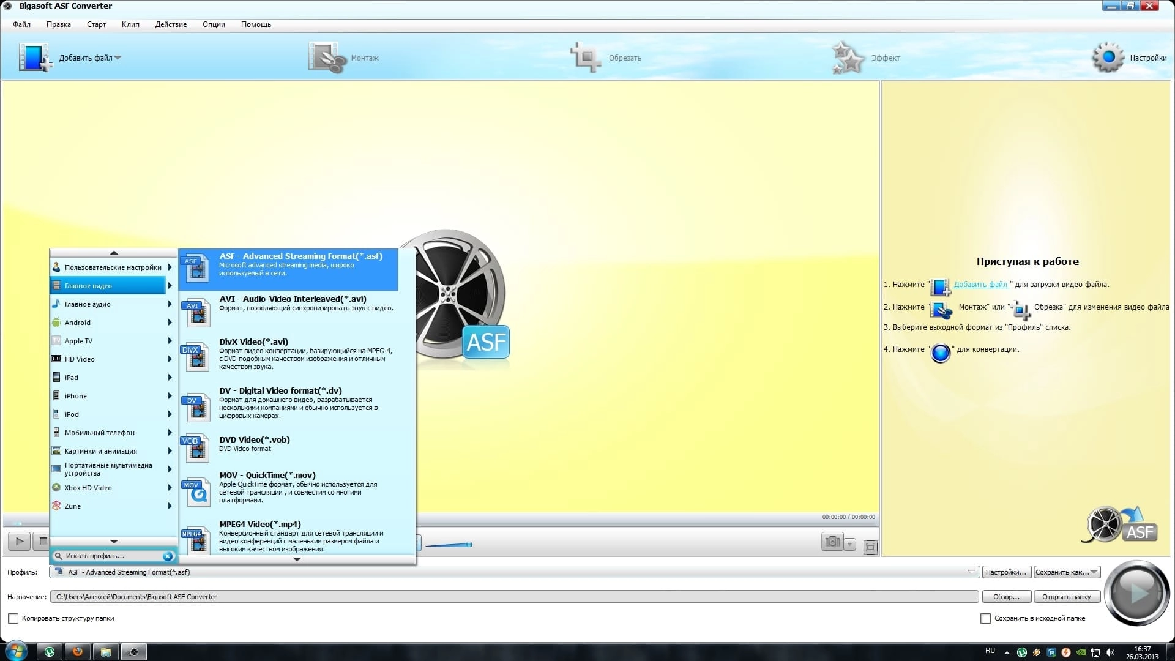Open the Effect stars icon
1175x661 pixels.
[848, 58]
